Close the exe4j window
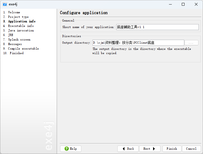Image resolution: width=203 pixels, height=154 pixels. point(196,4)
